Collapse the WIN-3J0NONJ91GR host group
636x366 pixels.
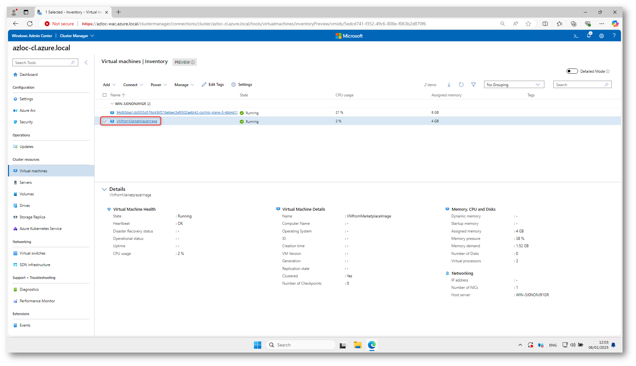(x=112, y=104)
